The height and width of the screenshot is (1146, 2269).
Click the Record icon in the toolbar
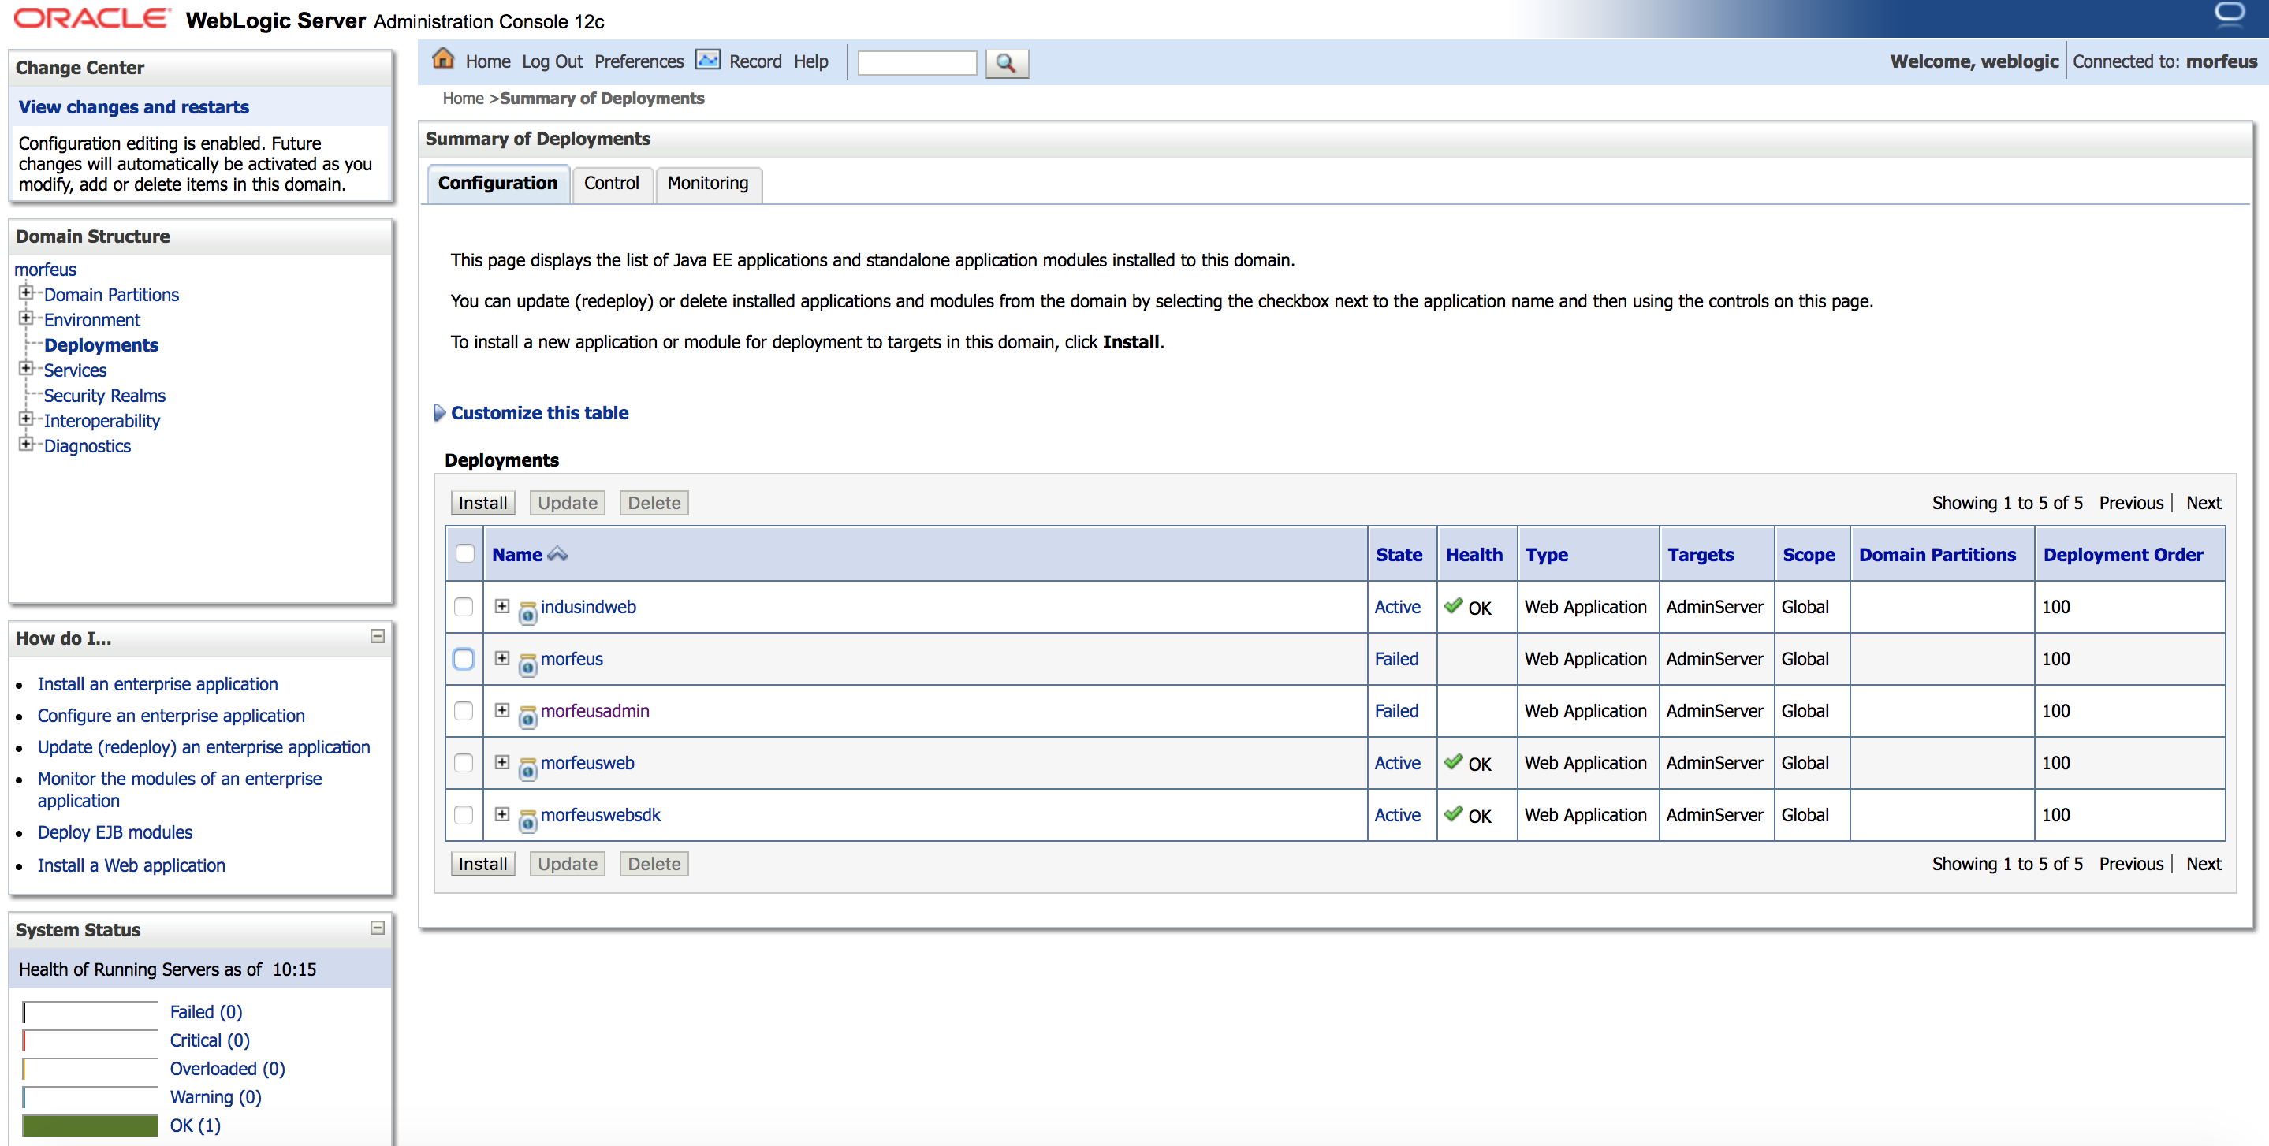(707, 60)
